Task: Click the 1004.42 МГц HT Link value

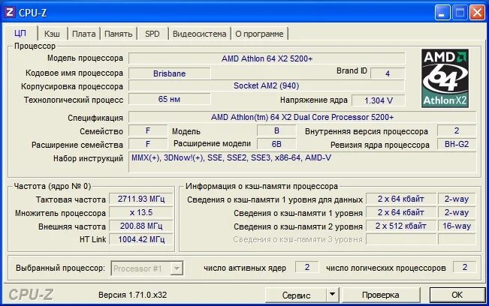Action: [141, 239]
